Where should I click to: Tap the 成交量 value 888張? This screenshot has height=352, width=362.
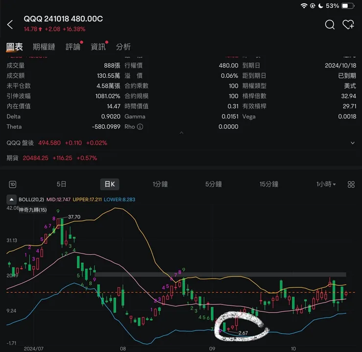point(112,66)
